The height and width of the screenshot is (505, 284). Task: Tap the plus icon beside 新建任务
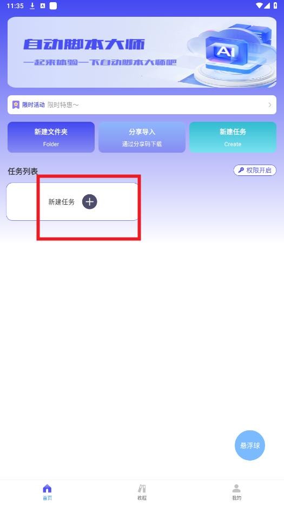tap(89, 201)
